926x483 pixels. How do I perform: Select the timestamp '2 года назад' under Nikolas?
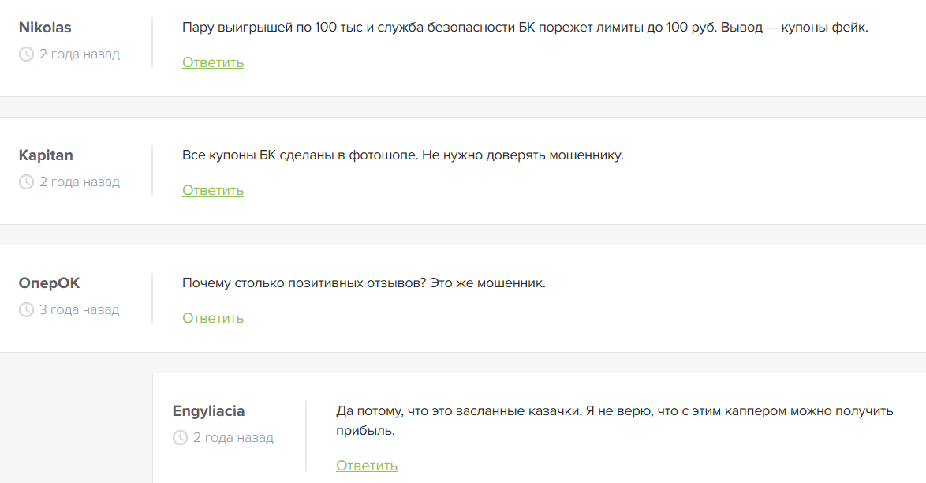pyautogui.click(x=79, y=54)
